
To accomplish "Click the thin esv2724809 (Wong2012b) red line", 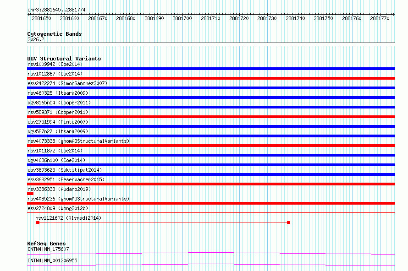I will 211,213.
